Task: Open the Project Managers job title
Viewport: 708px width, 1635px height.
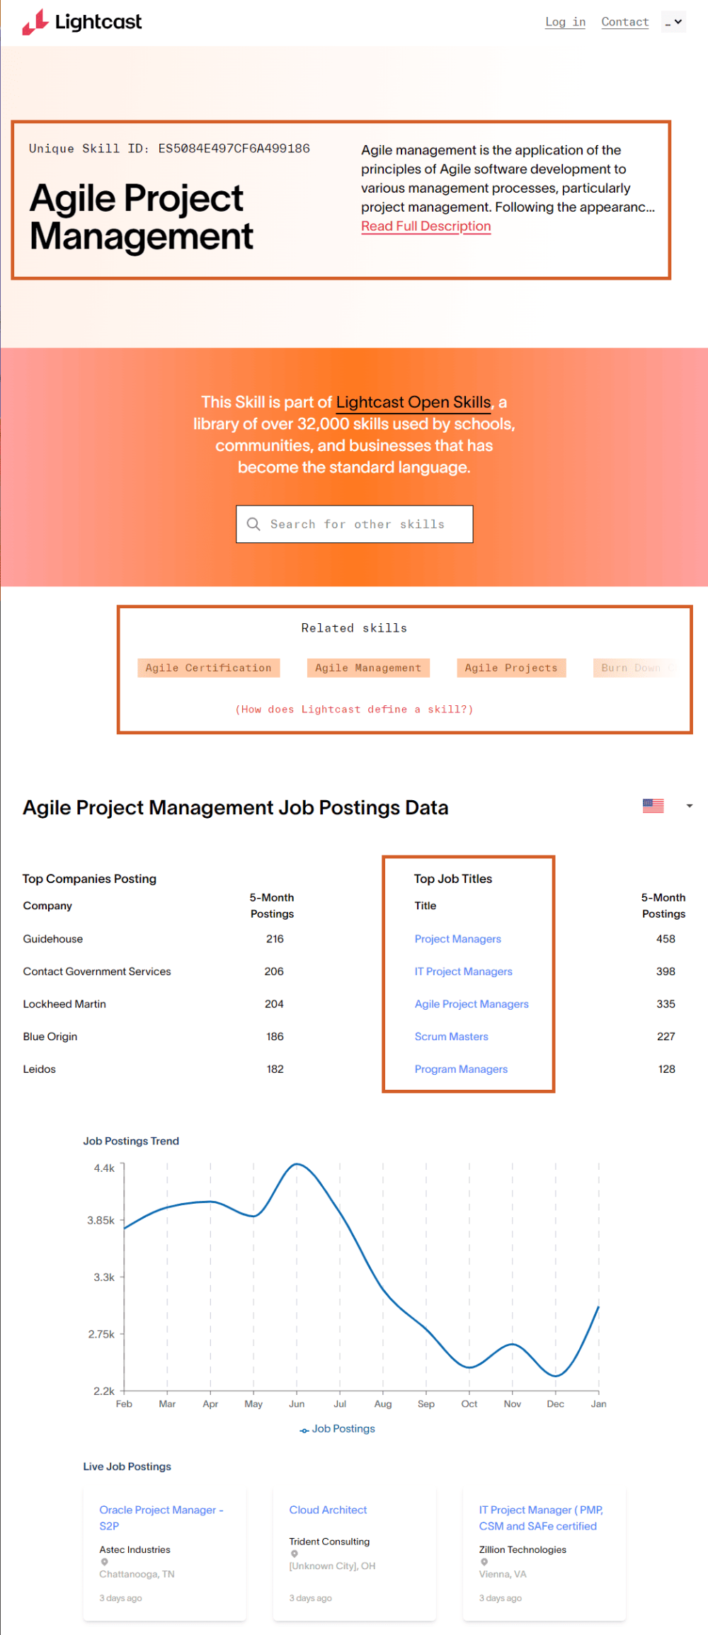Action: (457, 939)
